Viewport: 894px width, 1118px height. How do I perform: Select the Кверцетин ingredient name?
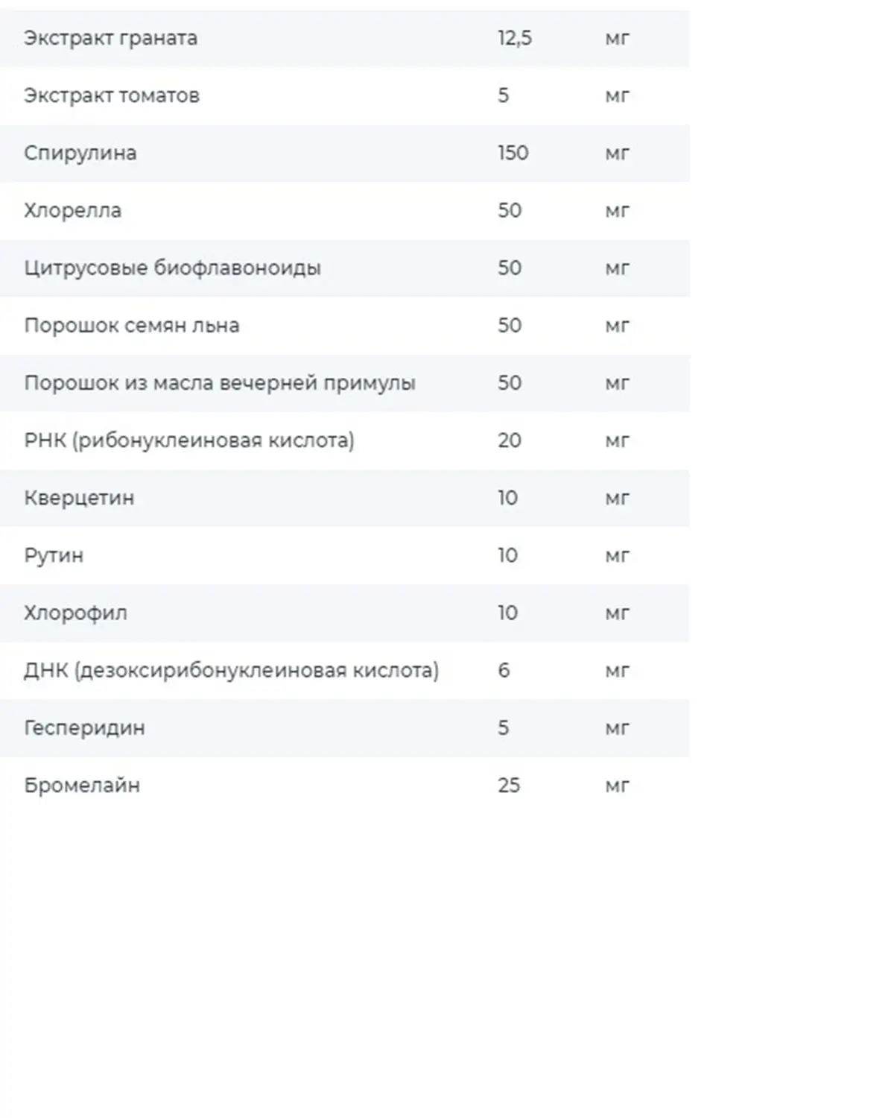click(79, 498)
